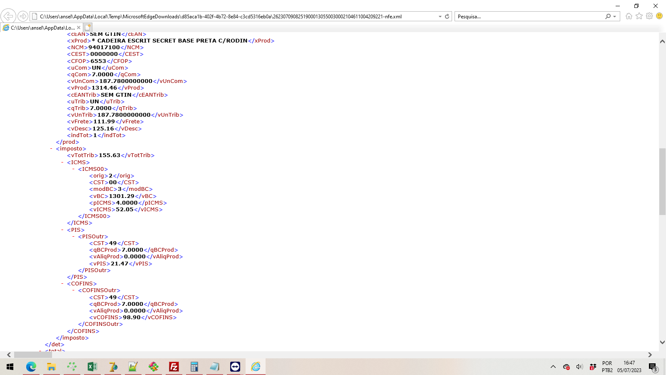
Task: Click the magnifying glass search icon
Action: [608, 16]
